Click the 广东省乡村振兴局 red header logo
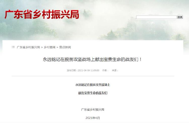The image size is (189, 123). tap(42, 14)
